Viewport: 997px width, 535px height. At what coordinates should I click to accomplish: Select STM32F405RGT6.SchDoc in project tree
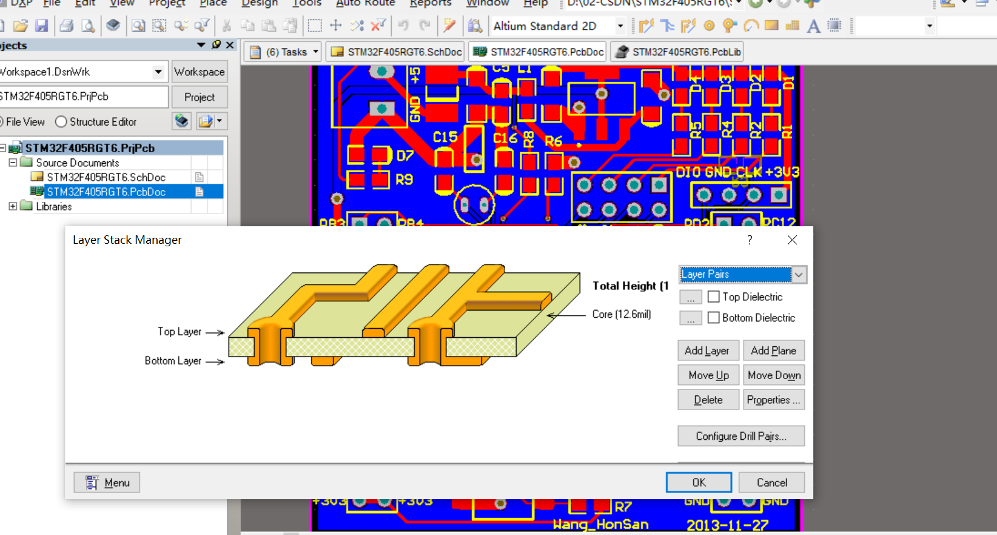[x=106, y=177]
